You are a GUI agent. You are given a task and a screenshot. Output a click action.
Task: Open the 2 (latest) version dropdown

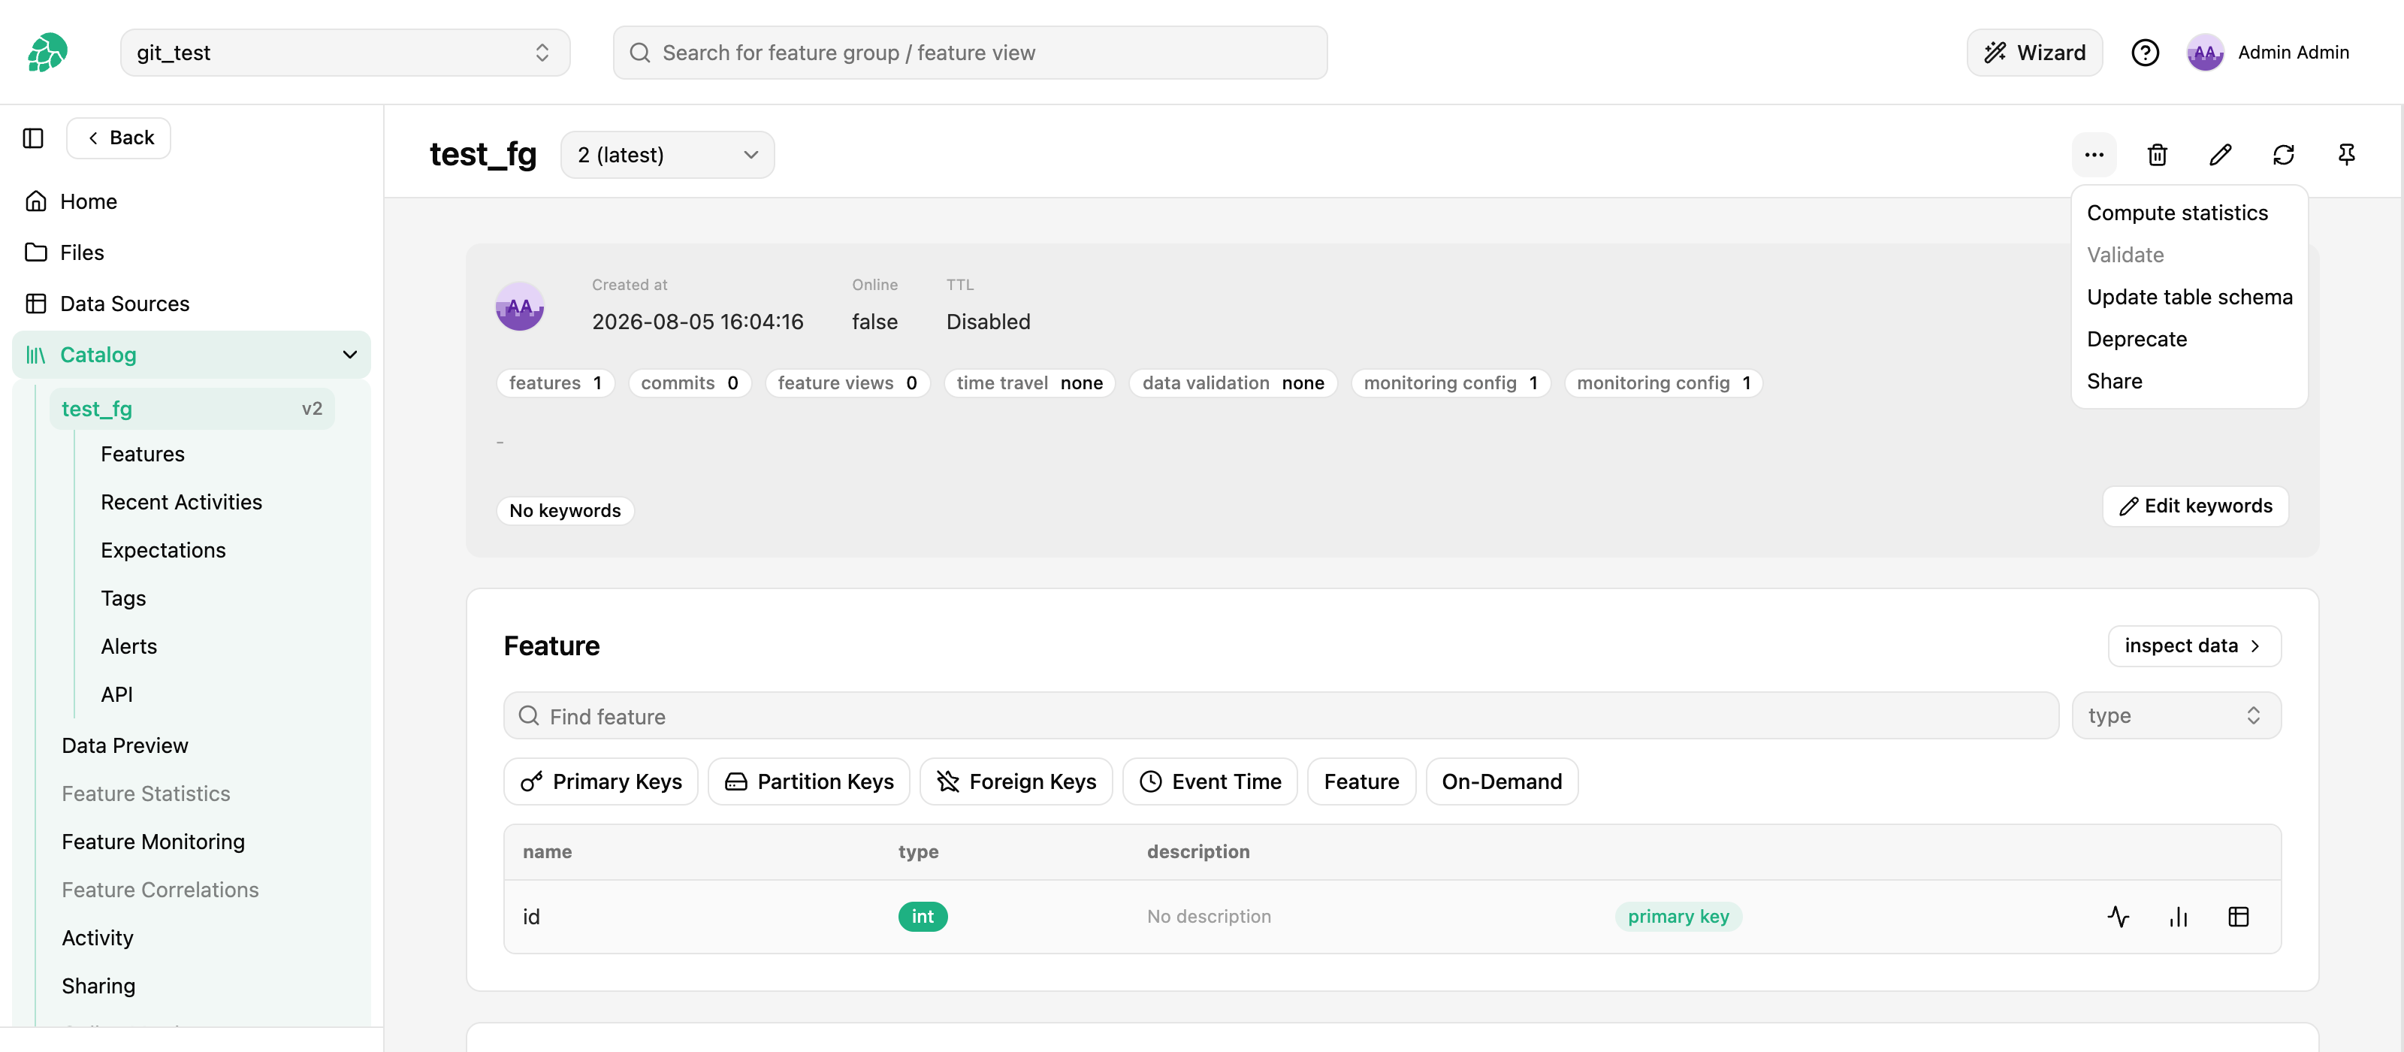click(x=667, y=155)
